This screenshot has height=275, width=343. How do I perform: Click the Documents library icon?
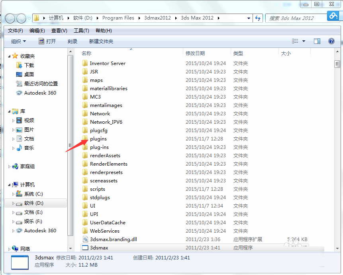click(19, 139)
